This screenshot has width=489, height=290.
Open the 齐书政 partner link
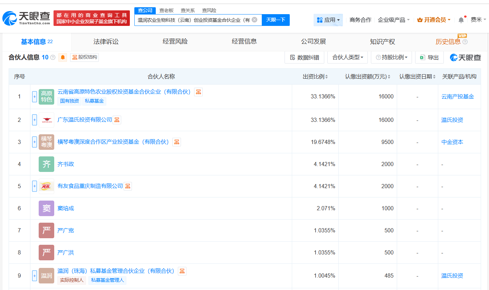click(x=66, y=164)
